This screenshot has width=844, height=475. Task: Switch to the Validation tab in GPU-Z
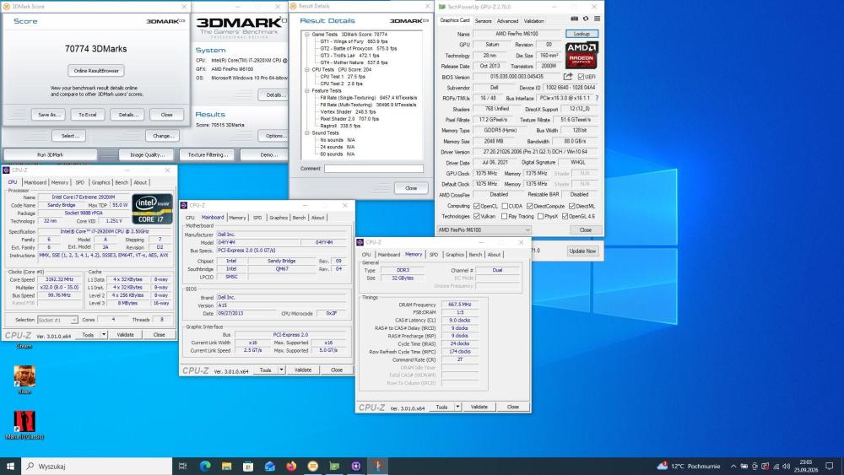click(533, 20)
